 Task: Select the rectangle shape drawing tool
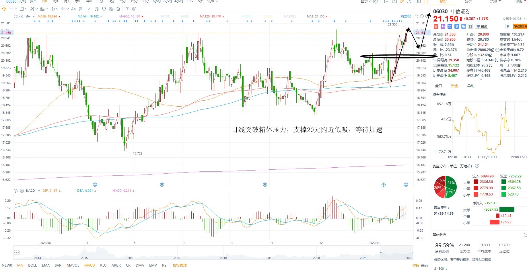click(22, 9)
